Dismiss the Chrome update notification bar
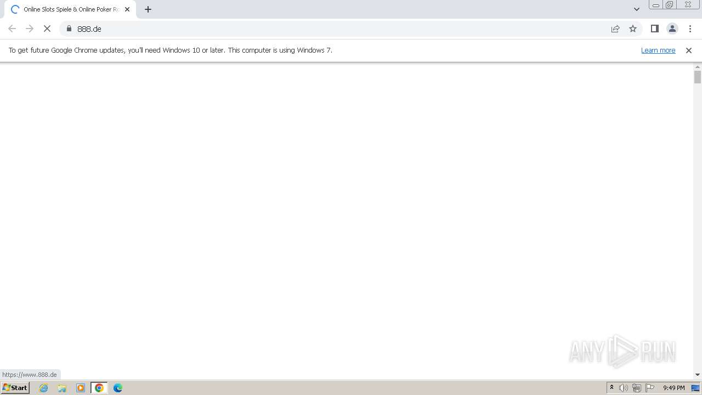 pos(689,50)
